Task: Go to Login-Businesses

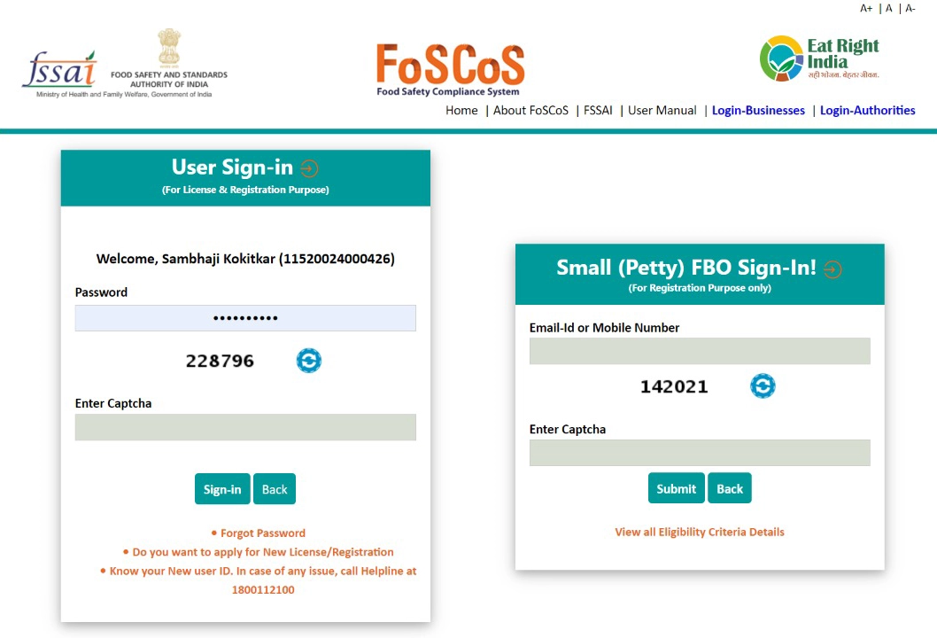Action: click(758, 110)
